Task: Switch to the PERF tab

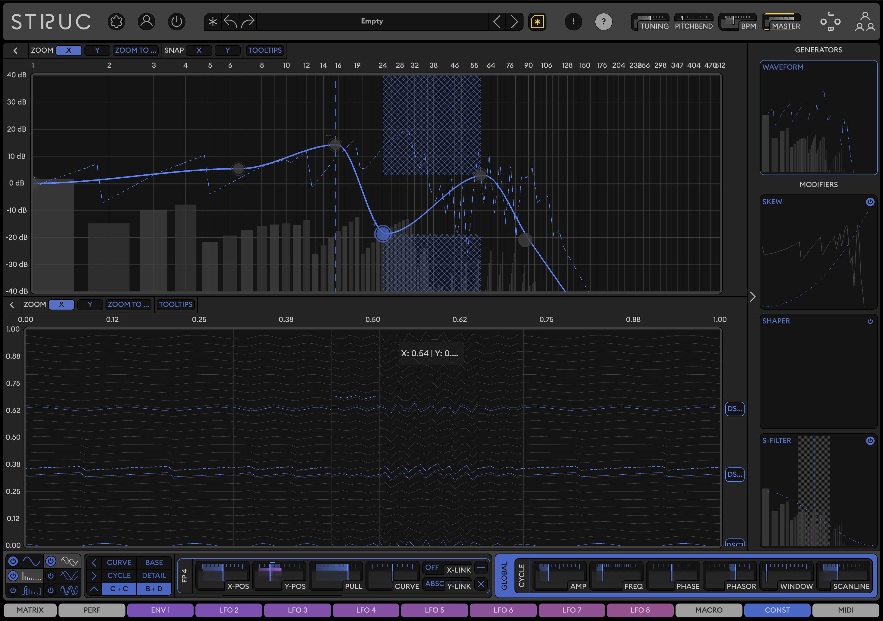Action: (92, 610)
